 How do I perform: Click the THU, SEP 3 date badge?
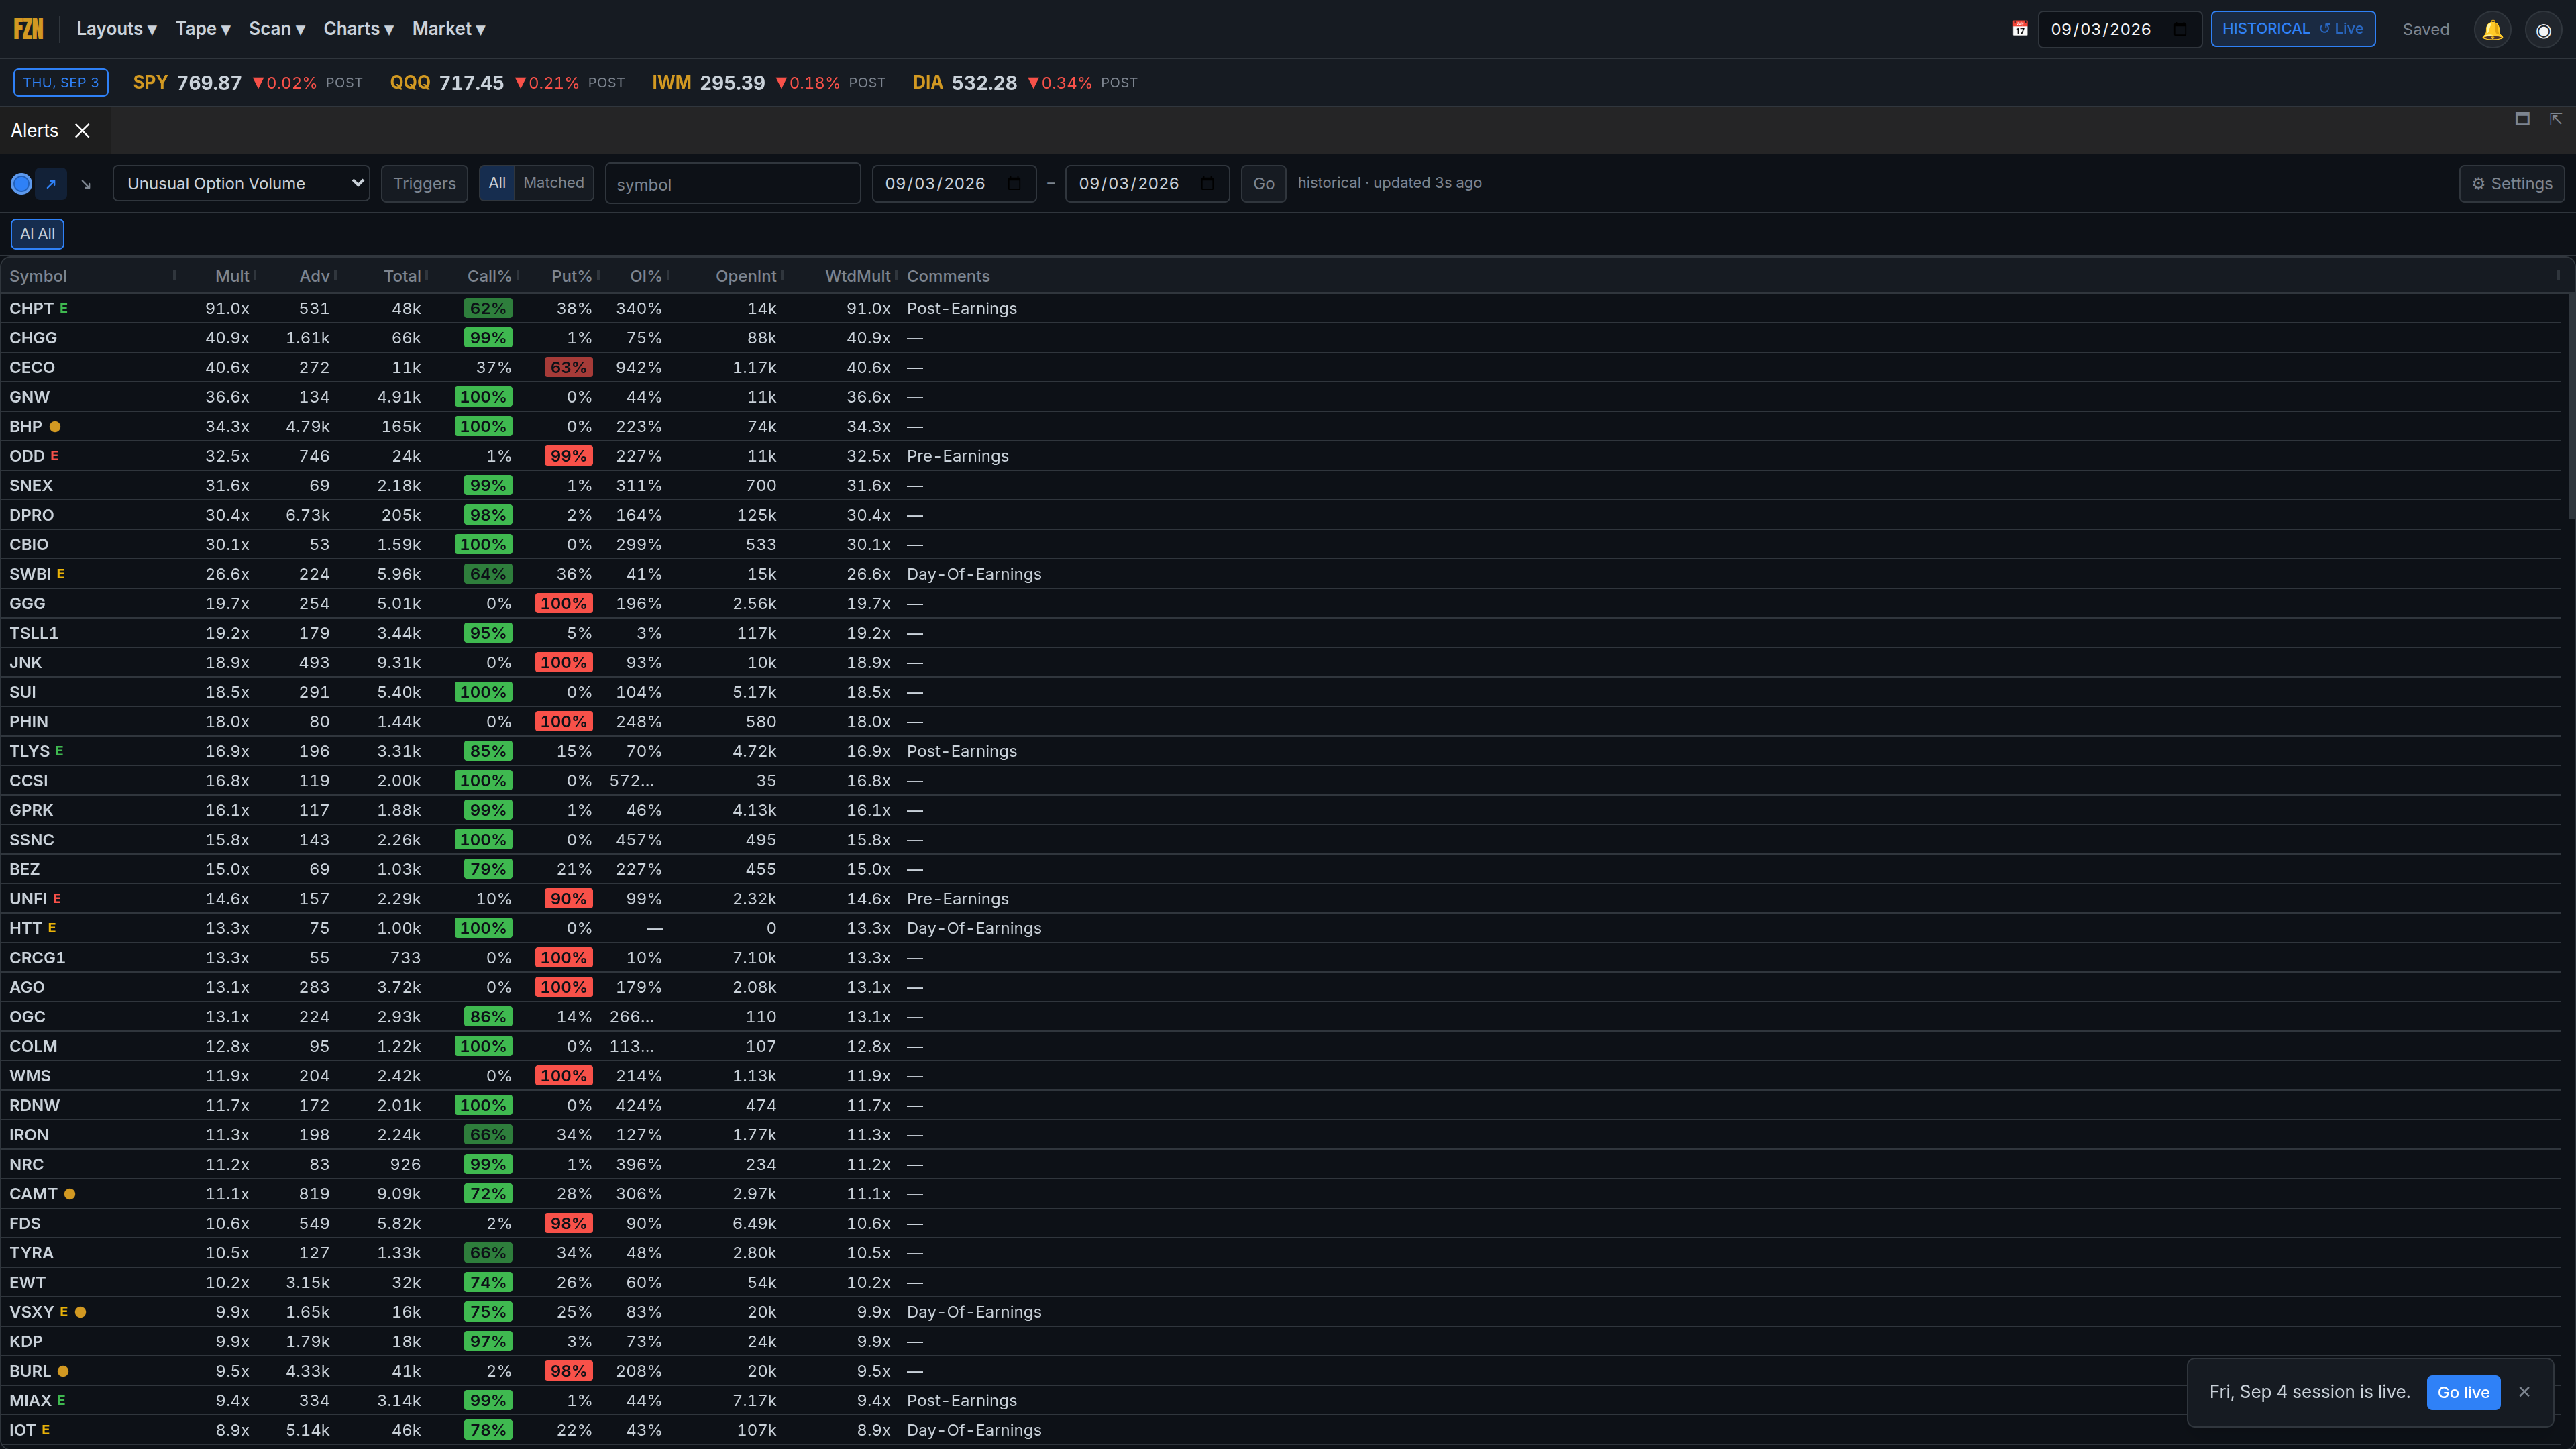click(61, 83)
